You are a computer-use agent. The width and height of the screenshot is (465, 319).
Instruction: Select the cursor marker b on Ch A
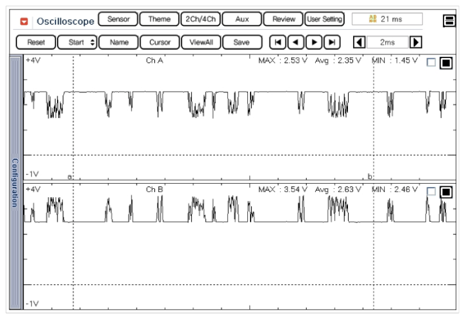point(370,176)
